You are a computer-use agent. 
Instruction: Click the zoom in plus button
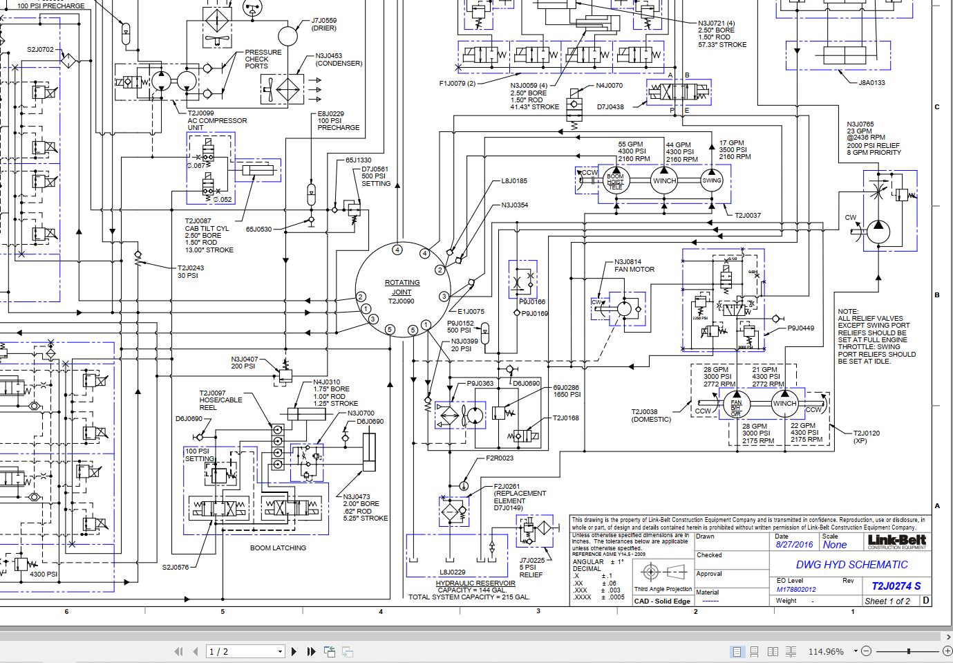pyautogui.click(x=946, y=651)
